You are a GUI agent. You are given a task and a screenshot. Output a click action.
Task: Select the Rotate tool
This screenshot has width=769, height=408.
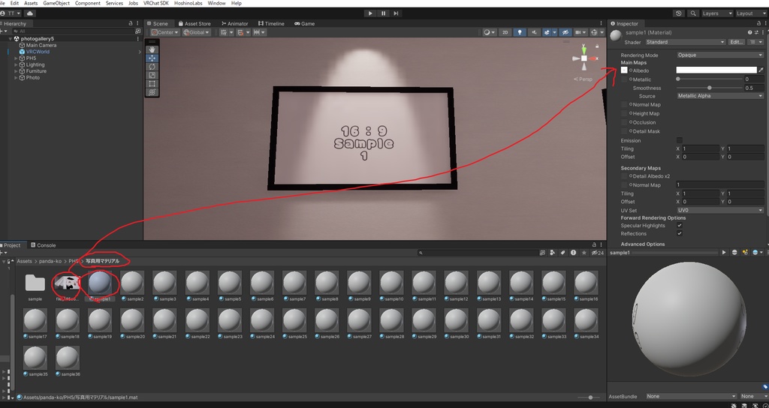[x=152, y=67]
